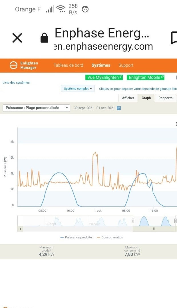Click the right range selector handle
Image resolution: width=177 pixels, height=308 pixels.
pos(175,221)
